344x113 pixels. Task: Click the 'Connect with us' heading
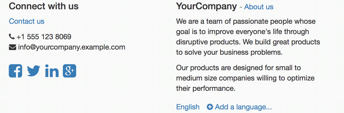[44, 6]
